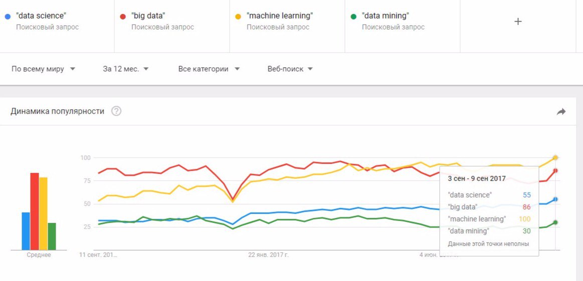
Task: Edit the "data science" search term
Action: [x=41, y=16]
